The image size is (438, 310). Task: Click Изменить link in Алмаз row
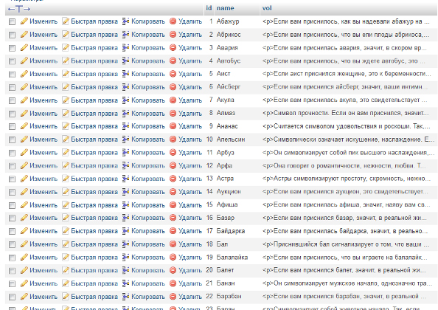pos(44,113)
